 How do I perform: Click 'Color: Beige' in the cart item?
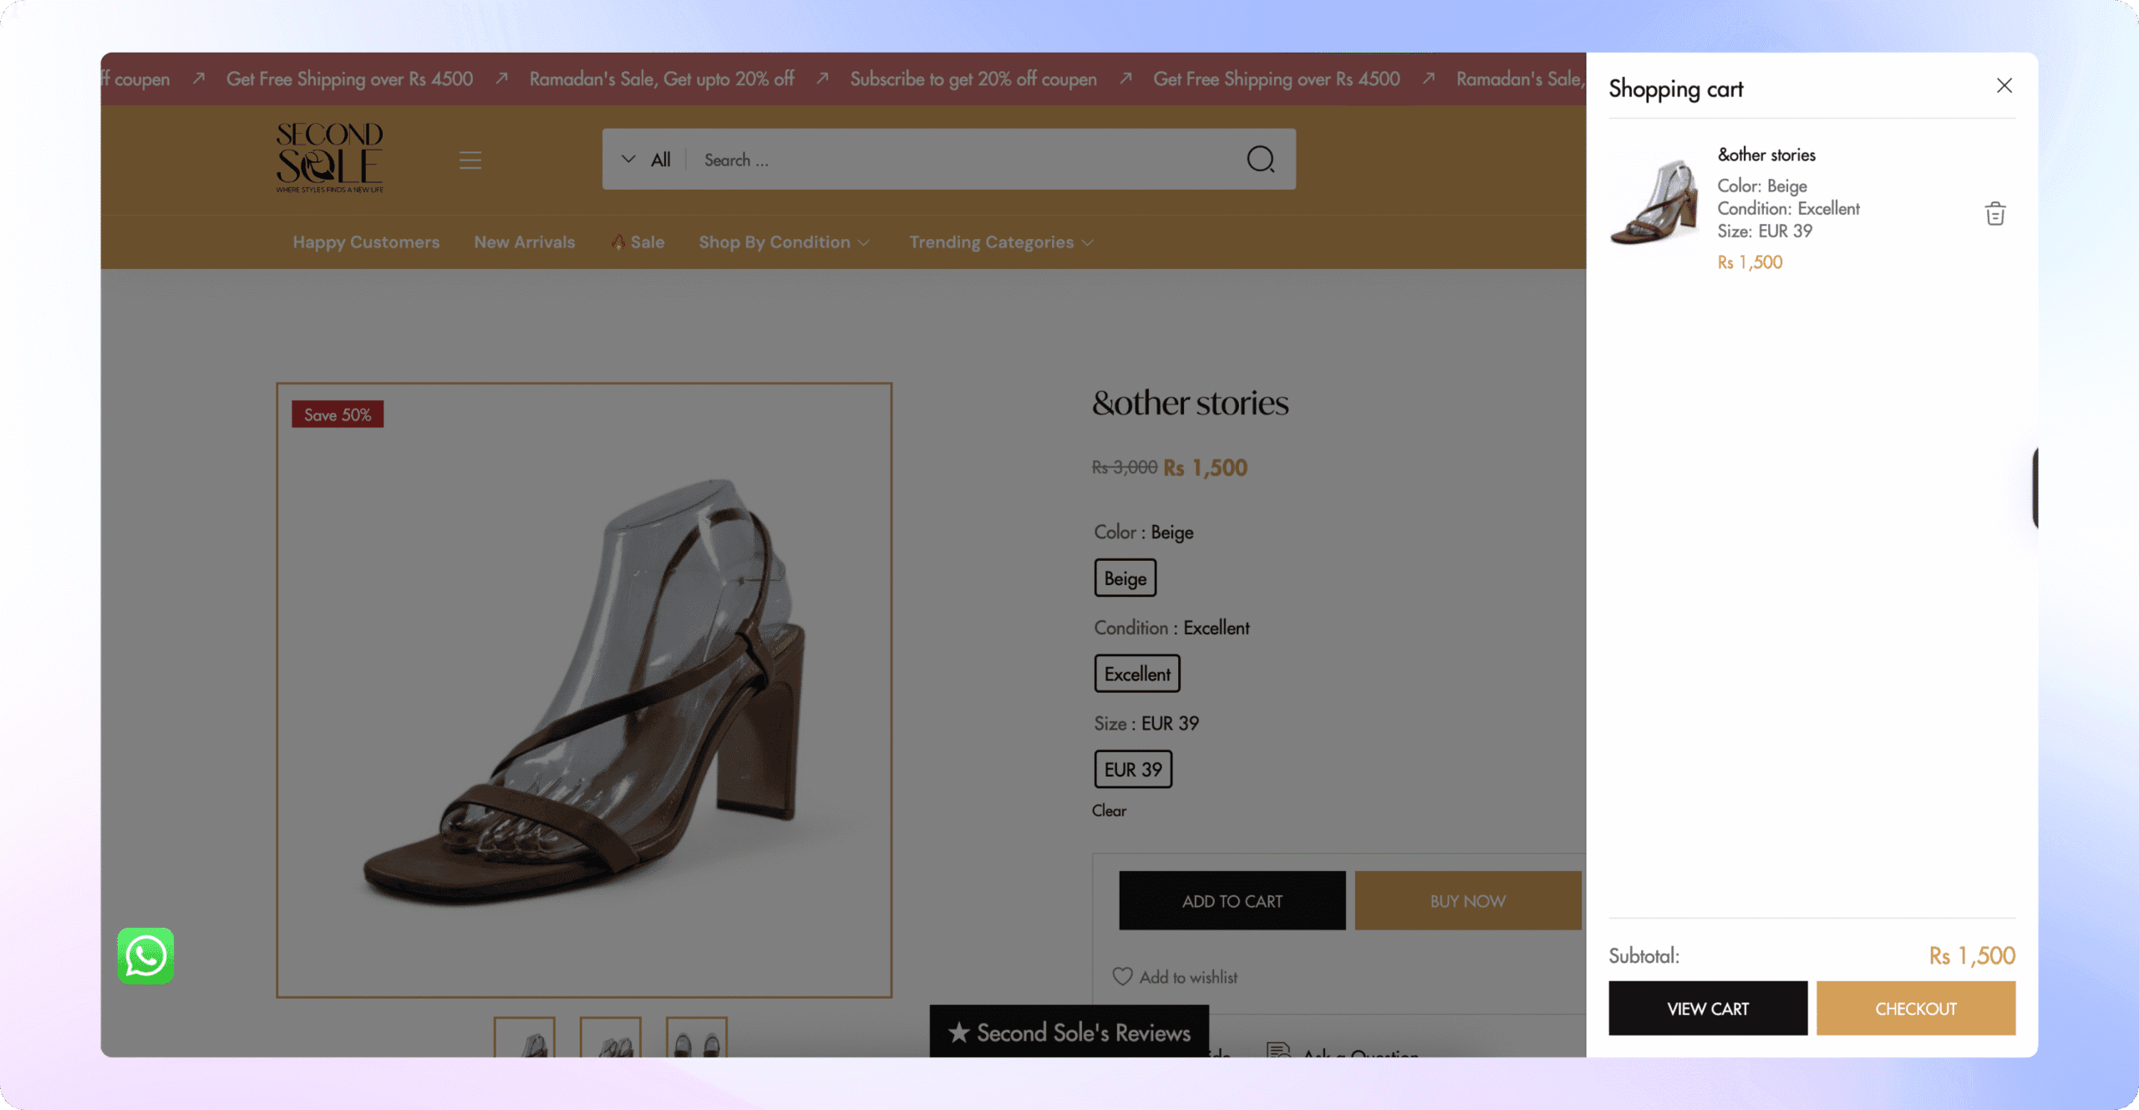[x=1762, y=186]
